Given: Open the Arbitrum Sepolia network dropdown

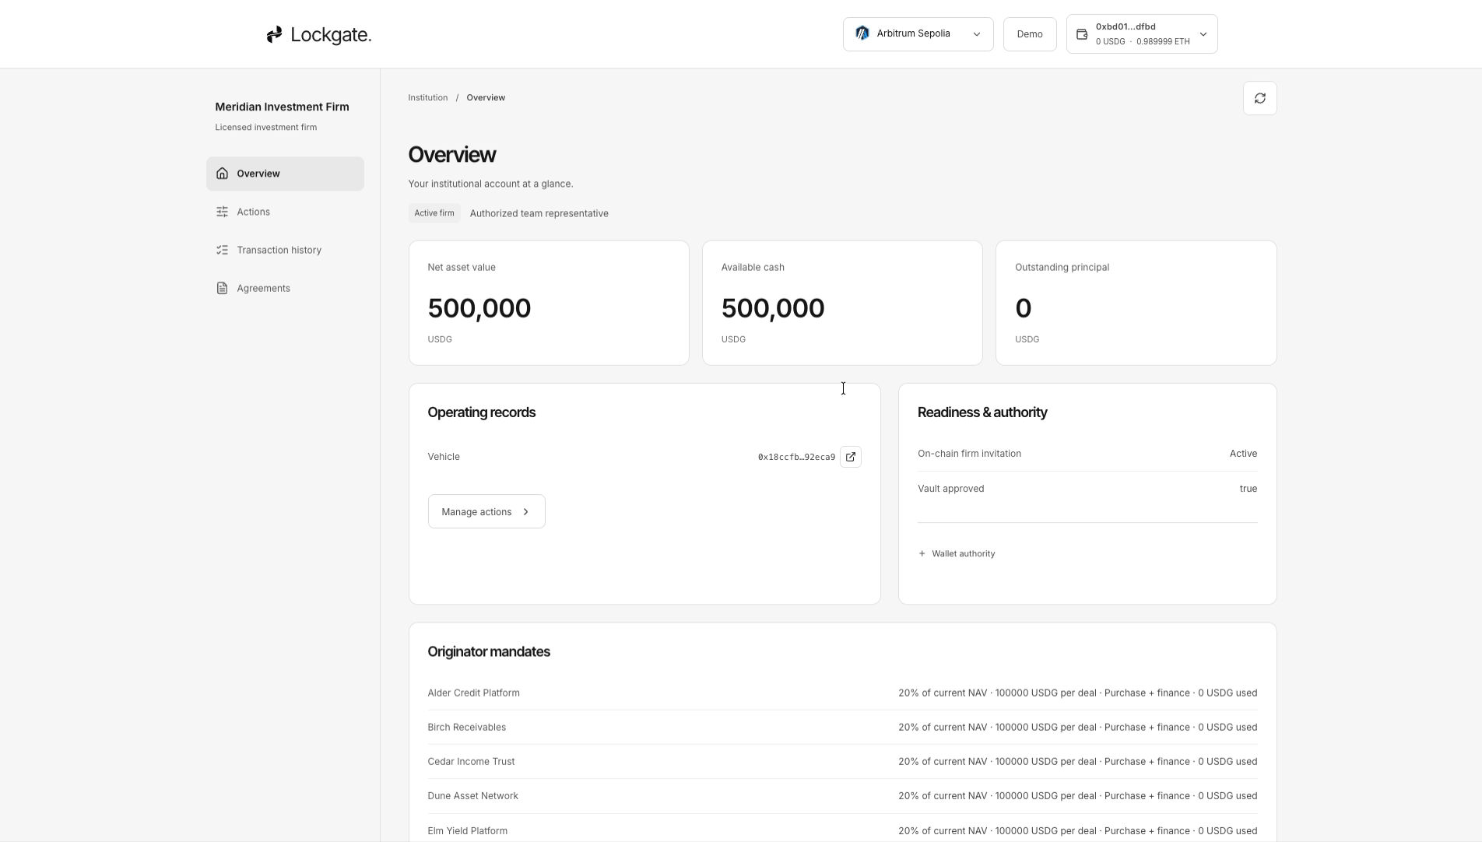Looking at the screenshot, I should [918, 34].
